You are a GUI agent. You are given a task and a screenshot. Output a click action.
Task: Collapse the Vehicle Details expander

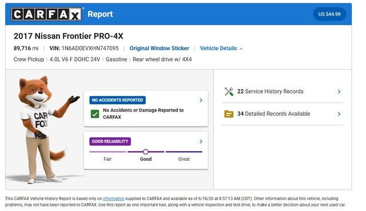[221, 48]
